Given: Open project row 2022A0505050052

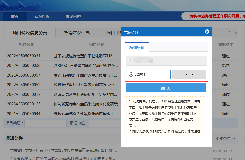Looking at the screenshot, I should click(x=24, y=85).
